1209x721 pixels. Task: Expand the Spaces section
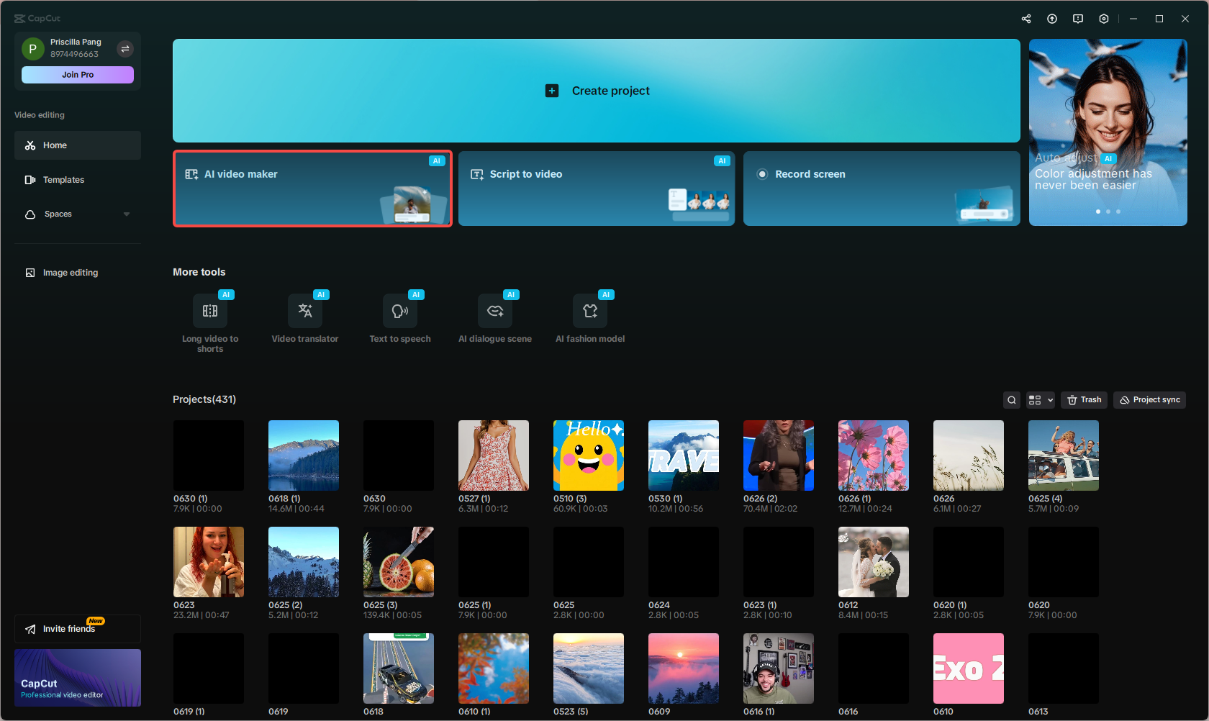(127, 214)
